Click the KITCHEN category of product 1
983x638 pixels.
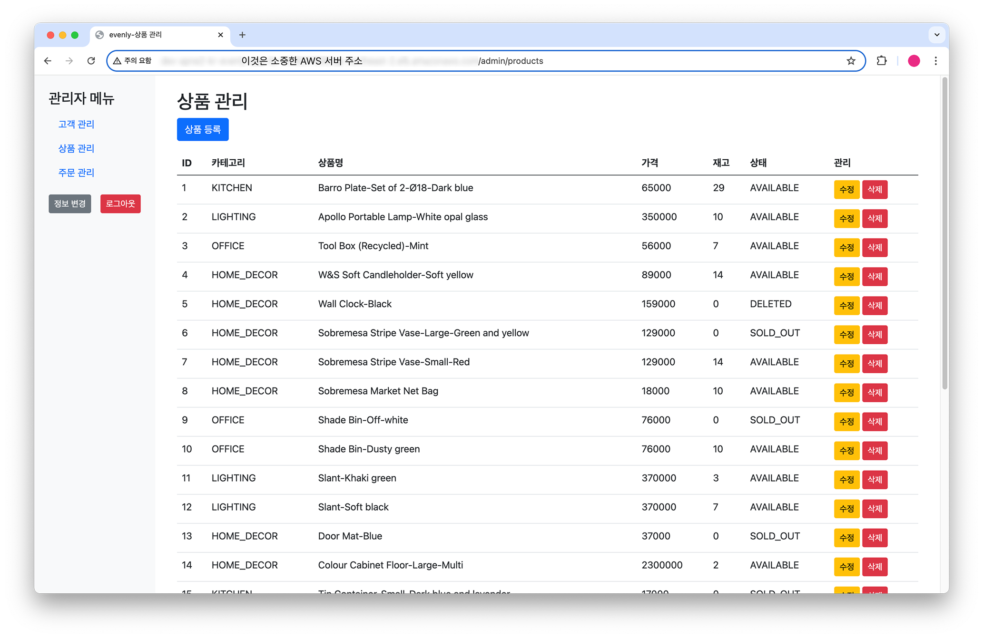232,188
